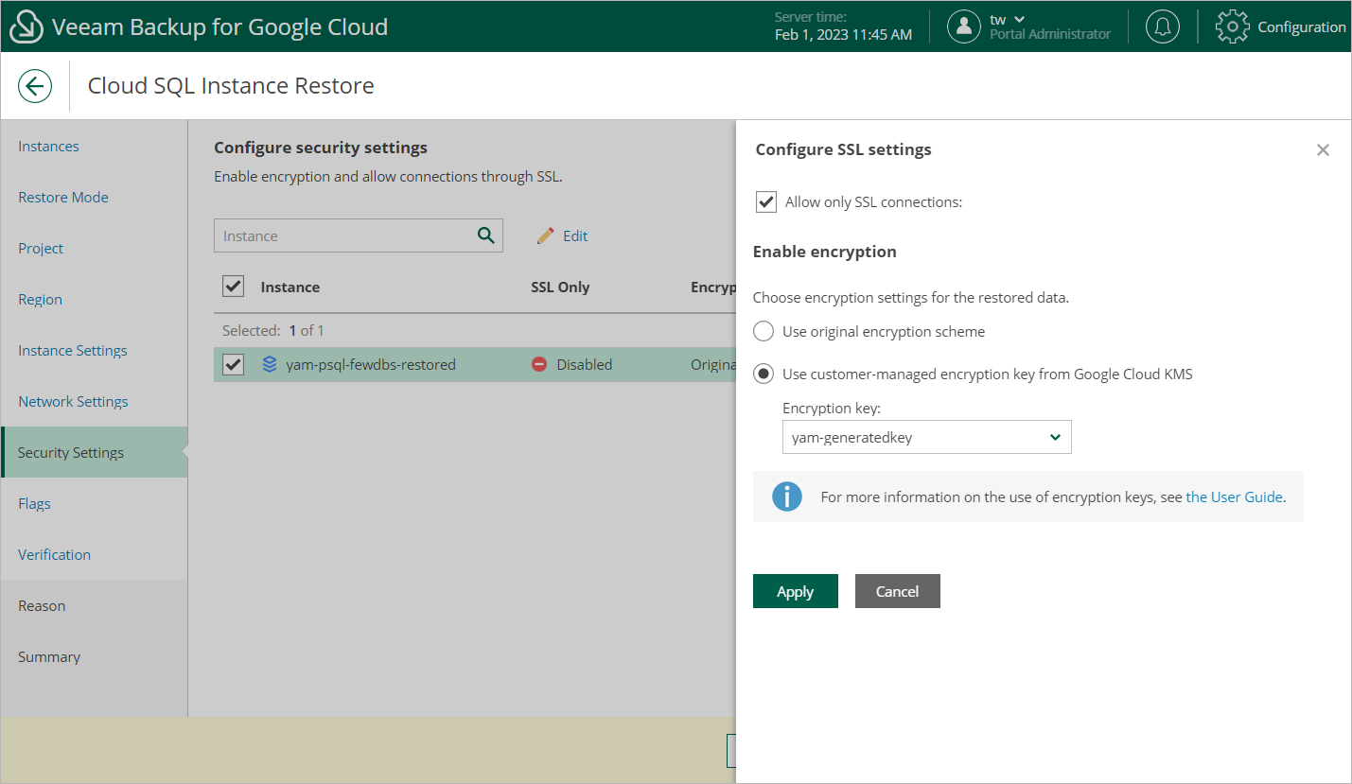Click the Instance search field
Viewport: 1352px width, 784px height.
coord(359,235)
